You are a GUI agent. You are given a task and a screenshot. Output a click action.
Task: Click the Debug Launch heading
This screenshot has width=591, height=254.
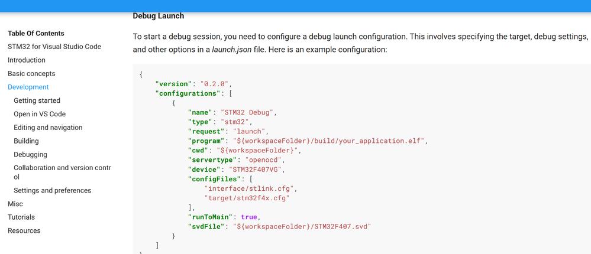[x=159, y=16]
